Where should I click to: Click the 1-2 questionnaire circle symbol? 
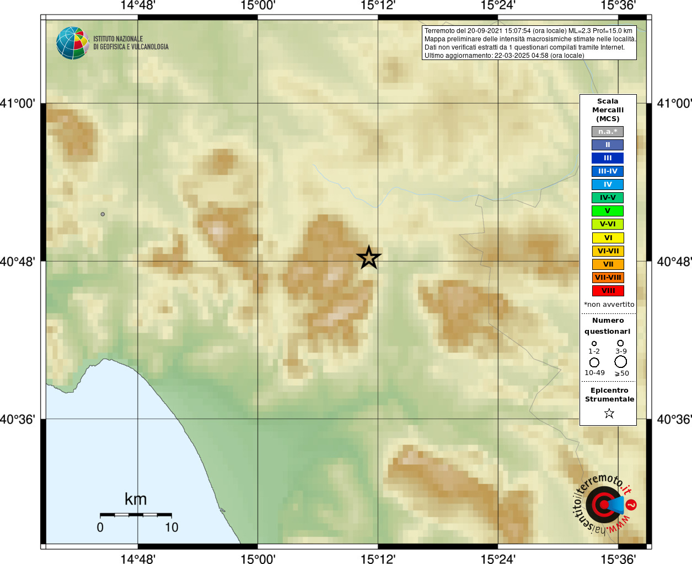(594, 344)
